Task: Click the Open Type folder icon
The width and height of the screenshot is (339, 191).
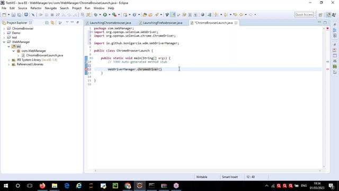Action: 145,15
